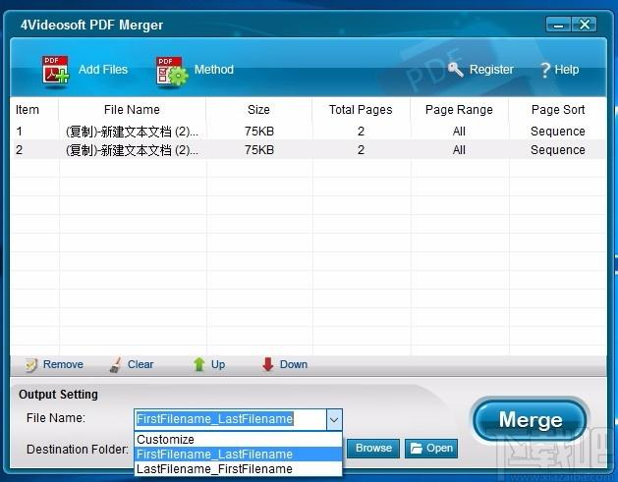Viewport: 618px width, 482px height.
Task: Click the Page Sort column header
Action: pyautogui.click(x=558, y=110)
